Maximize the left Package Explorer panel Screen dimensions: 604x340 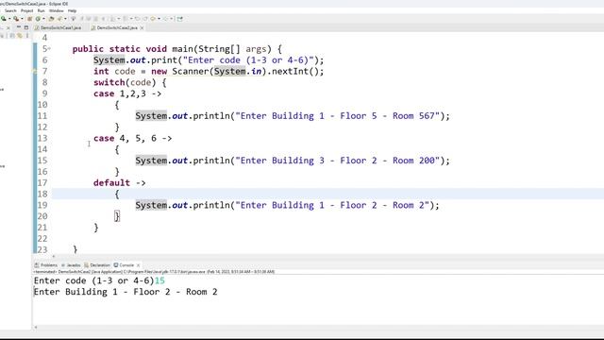coord(26,27)
